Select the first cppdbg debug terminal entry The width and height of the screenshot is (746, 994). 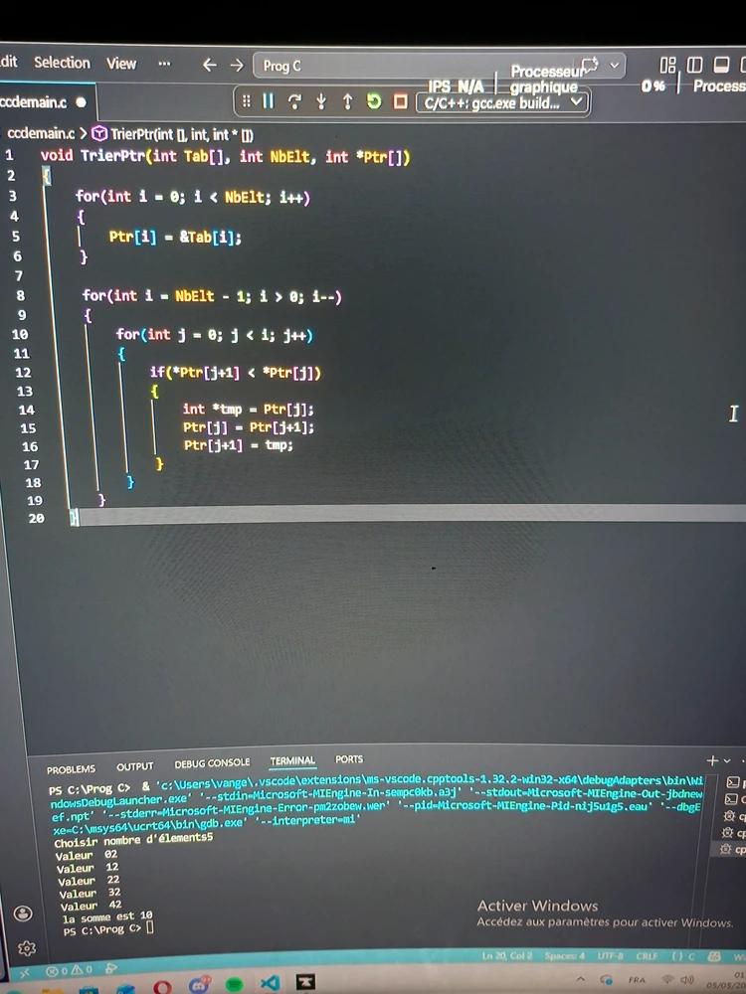(x=735, y=816)
